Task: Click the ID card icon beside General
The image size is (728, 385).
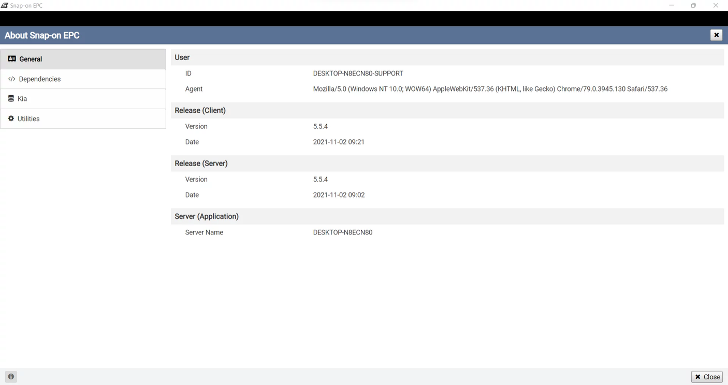Action: click(x=11, y=58)
